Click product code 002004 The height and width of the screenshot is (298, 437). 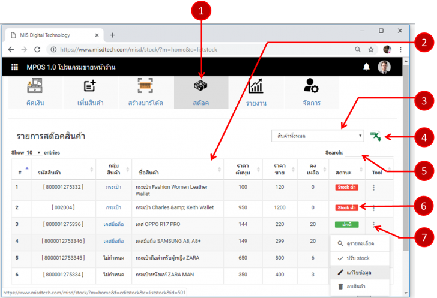[x=63, y=207]
